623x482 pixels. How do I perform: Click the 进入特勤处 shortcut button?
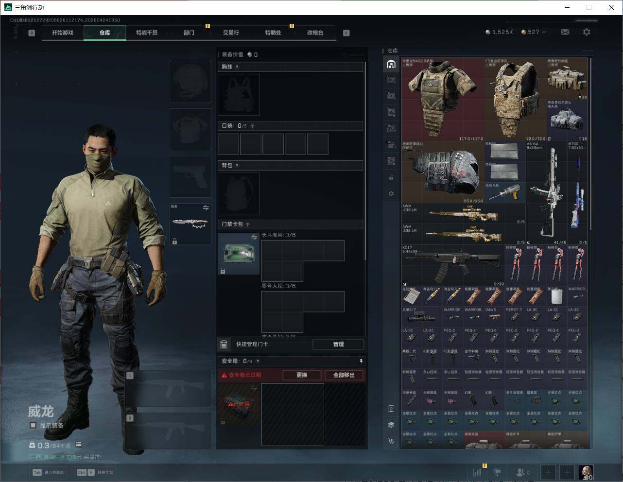(48, 472)
